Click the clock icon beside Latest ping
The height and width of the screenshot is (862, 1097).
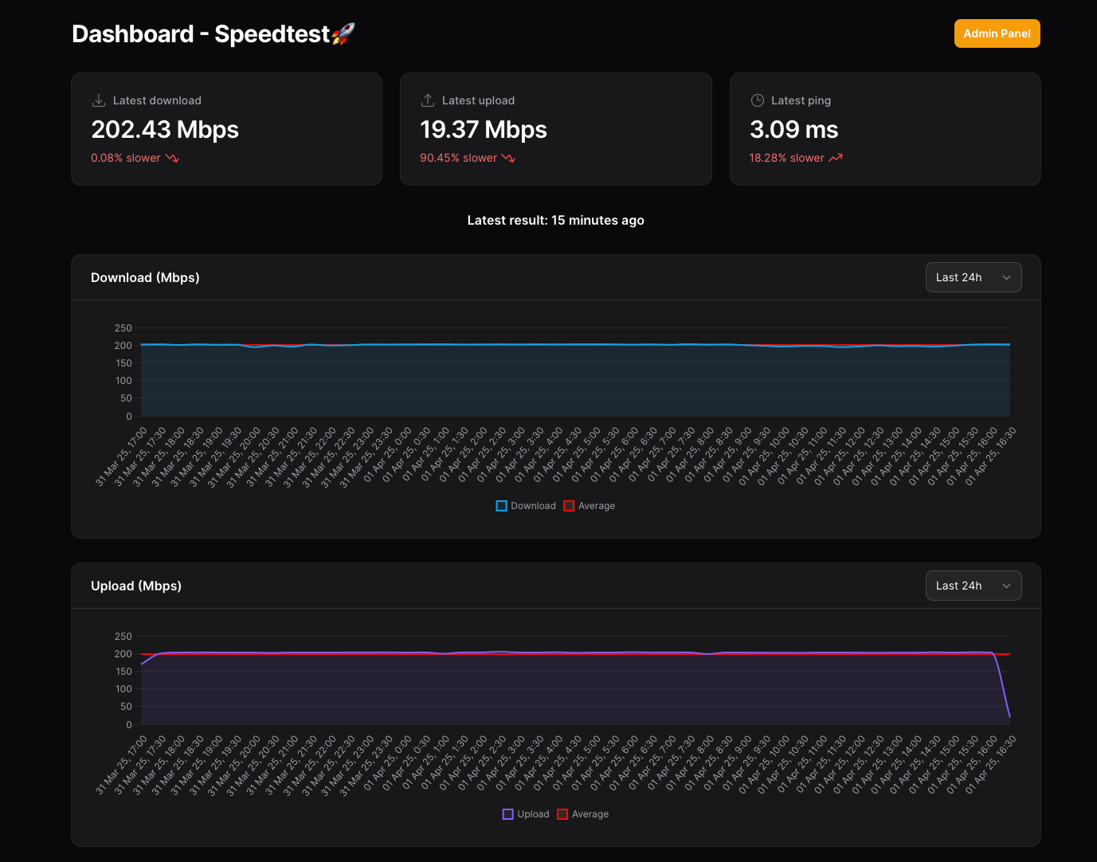tap(757, 100)
